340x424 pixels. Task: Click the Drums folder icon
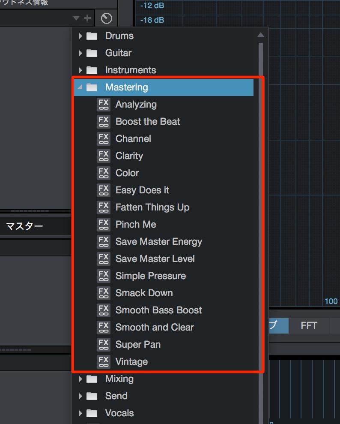point(92,36)
